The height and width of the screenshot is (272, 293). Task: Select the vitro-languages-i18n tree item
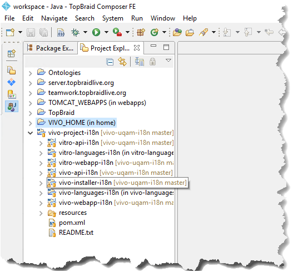[110, 153]
